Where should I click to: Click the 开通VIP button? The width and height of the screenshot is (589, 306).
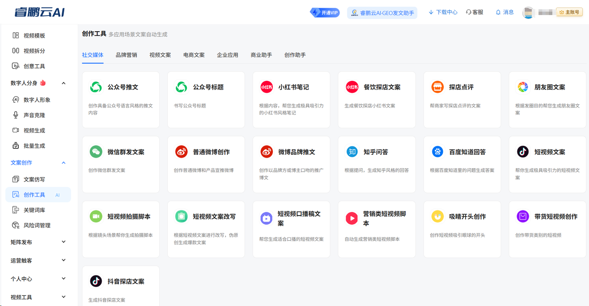(x=325, y=12)
